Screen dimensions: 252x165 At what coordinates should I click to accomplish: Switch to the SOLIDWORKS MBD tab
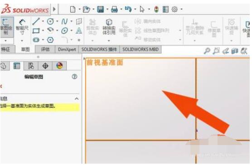(141, 49)
